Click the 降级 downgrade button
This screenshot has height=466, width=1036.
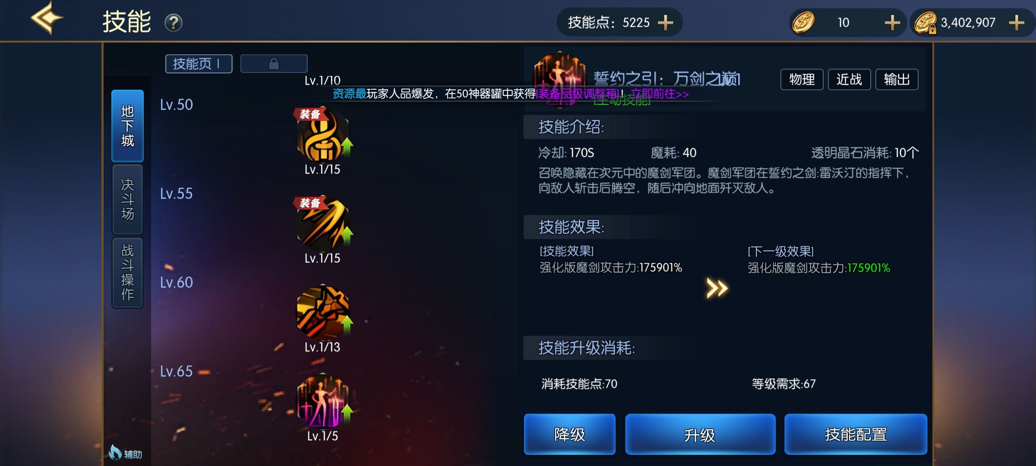click(570, 434)
